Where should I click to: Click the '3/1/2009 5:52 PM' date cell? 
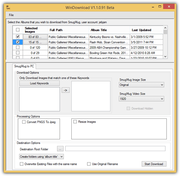click(146, 37)
